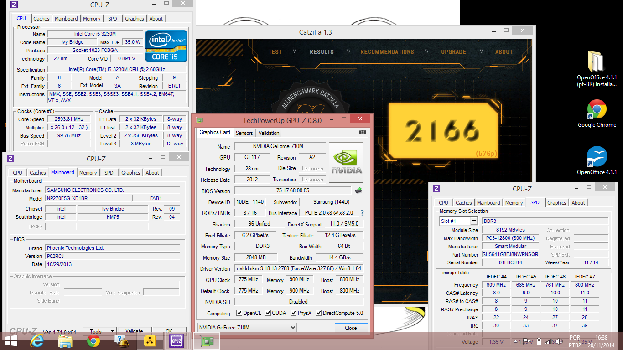
Task: Click the BIOS brand Phoenix Technologies Ltd.
Action: 113,248
